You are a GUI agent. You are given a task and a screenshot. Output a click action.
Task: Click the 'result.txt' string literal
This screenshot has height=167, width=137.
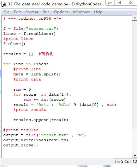tap(53, 135)
